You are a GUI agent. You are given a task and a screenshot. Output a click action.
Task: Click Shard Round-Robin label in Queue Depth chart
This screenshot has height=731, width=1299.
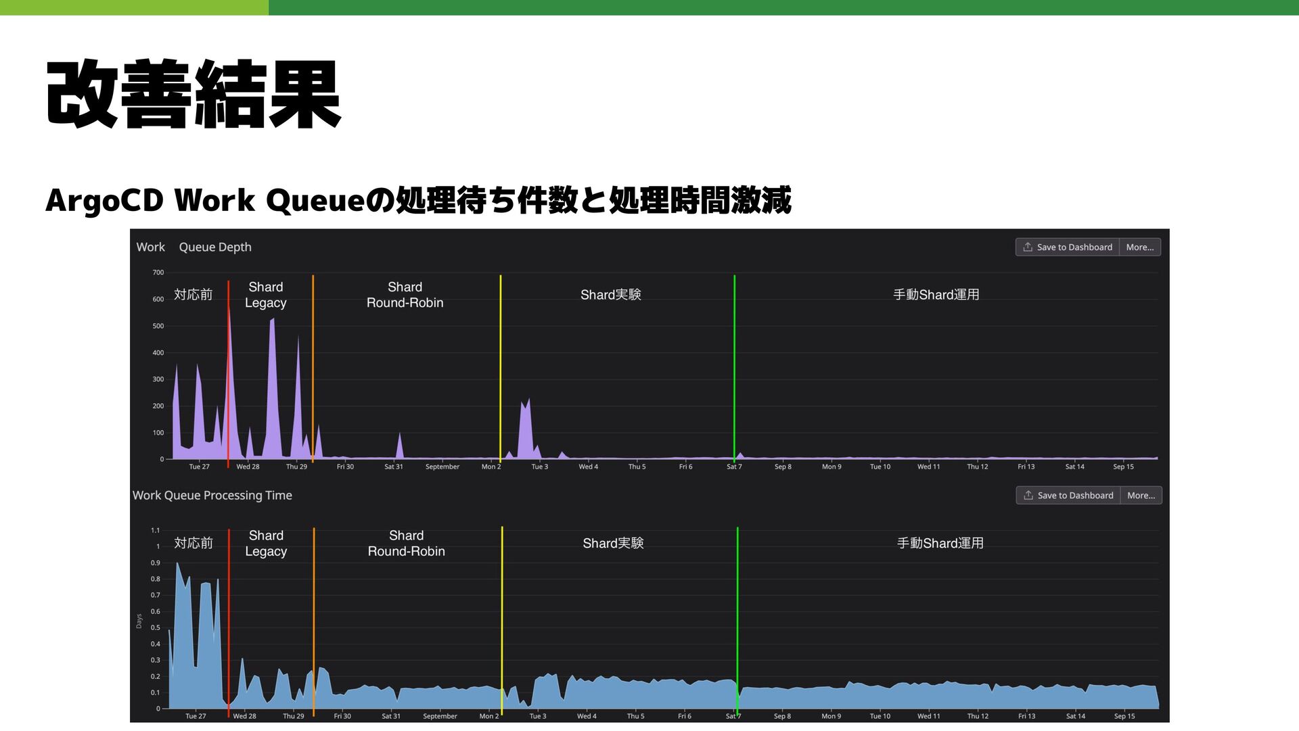click(x=405, y=295)
